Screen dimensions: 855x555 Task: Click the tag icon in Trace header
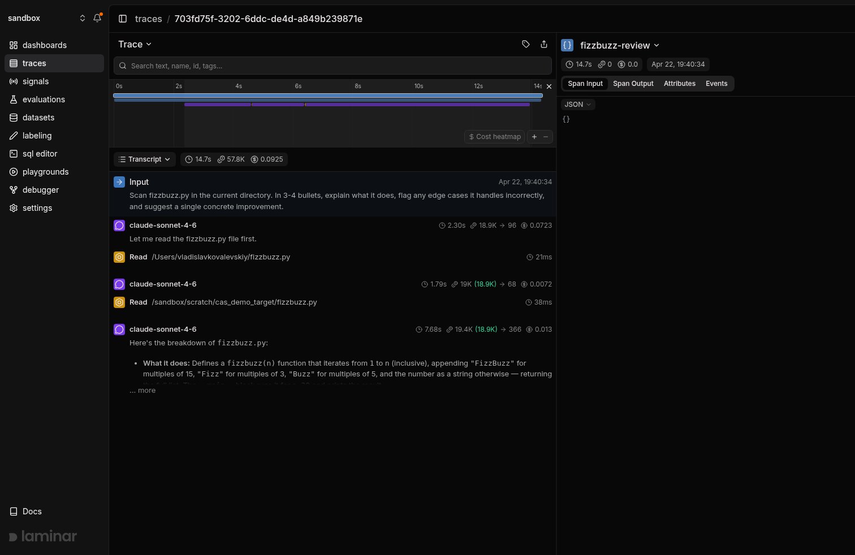(x=526, y=44)
